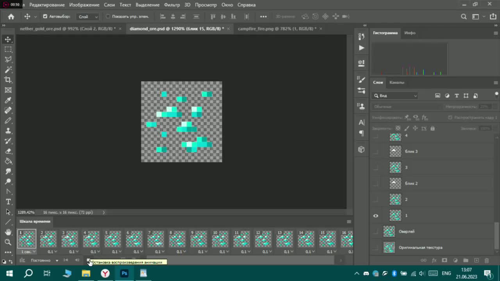Open the search icon at top right
The height and width of the screenshot is (281, 500).
click(464, 17)
